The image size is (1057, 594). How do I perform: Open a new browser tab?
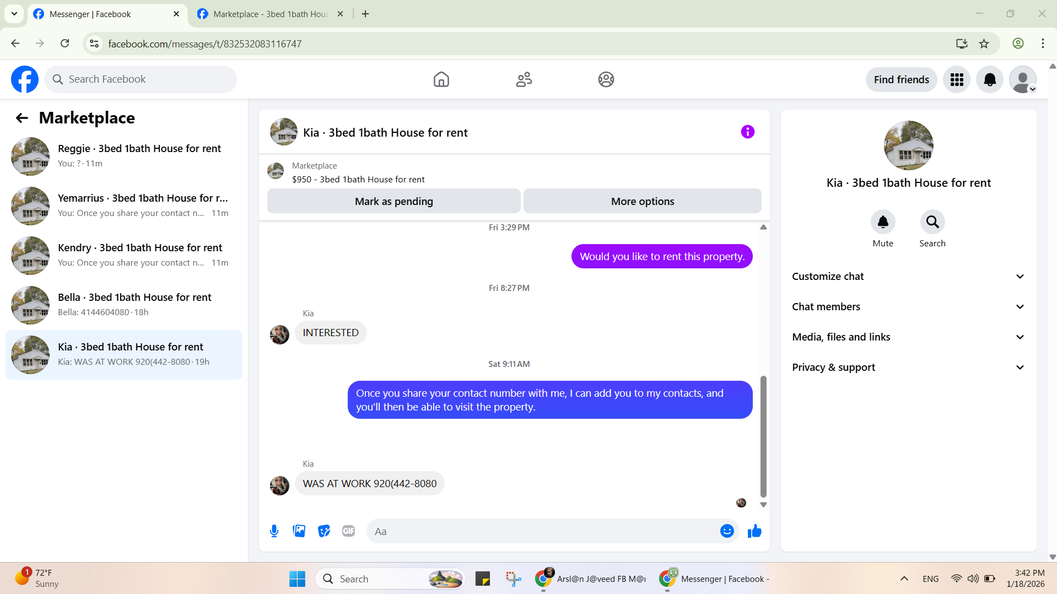click(365, 14)
